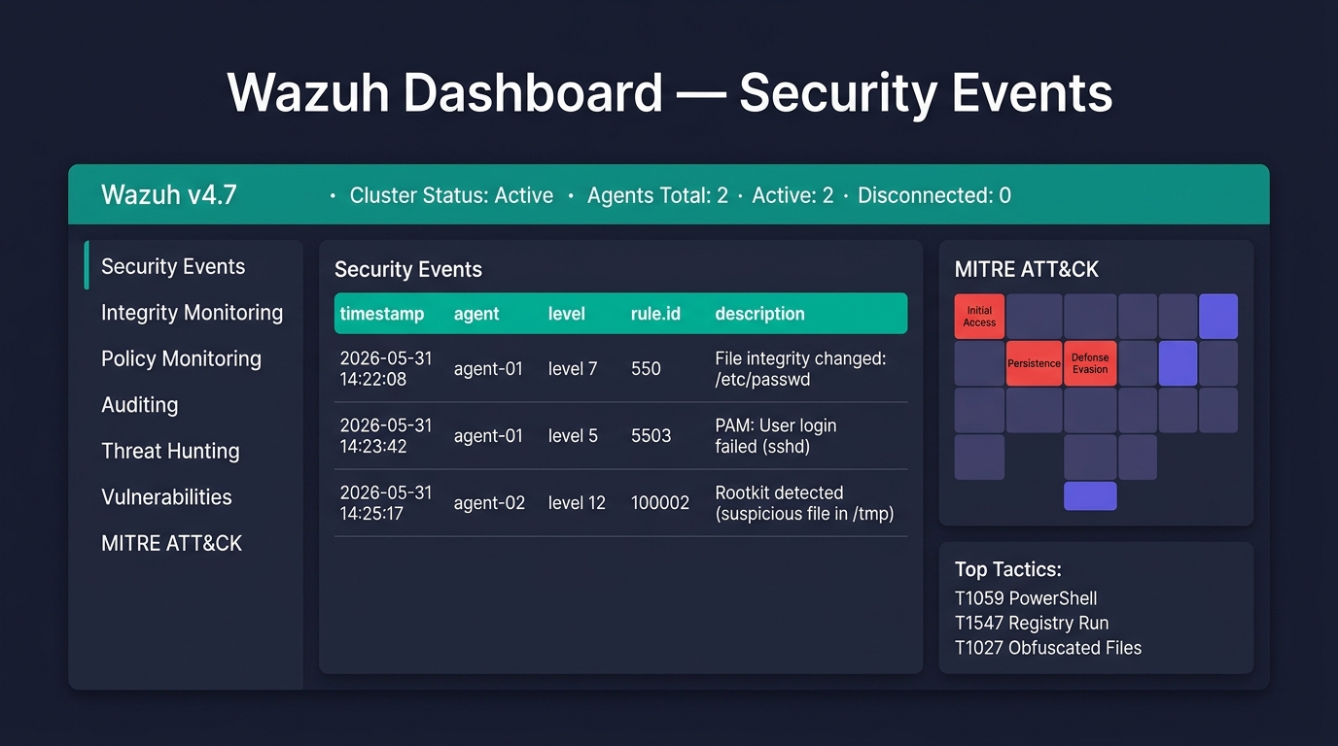Click agent-02 in the events table

coord(489,503)
